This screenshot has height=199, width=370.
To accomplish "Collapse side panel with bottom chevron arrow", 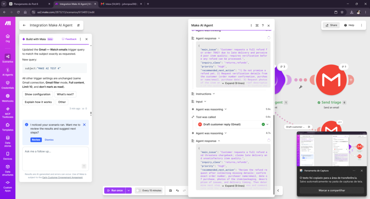I will [x=278, y=190].
